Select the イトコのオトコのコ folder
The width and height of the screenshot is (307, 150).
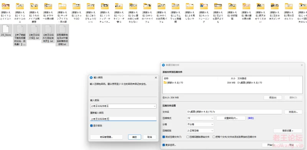click(20, 13)
